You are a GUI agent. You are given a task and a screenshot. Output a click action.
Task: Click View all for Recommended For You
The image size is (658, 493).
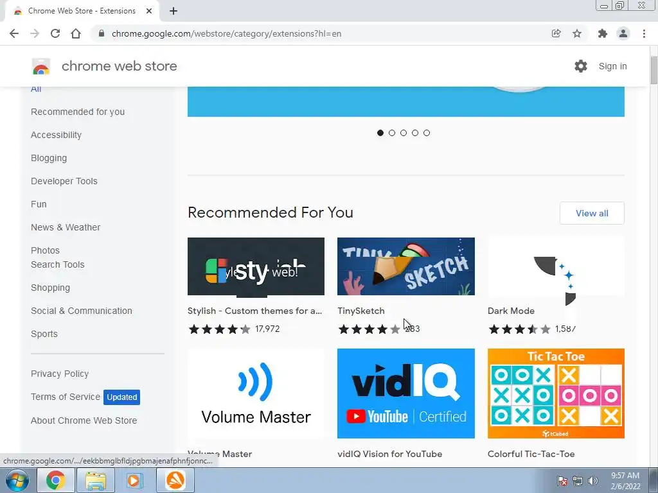(x=592, y=213)
